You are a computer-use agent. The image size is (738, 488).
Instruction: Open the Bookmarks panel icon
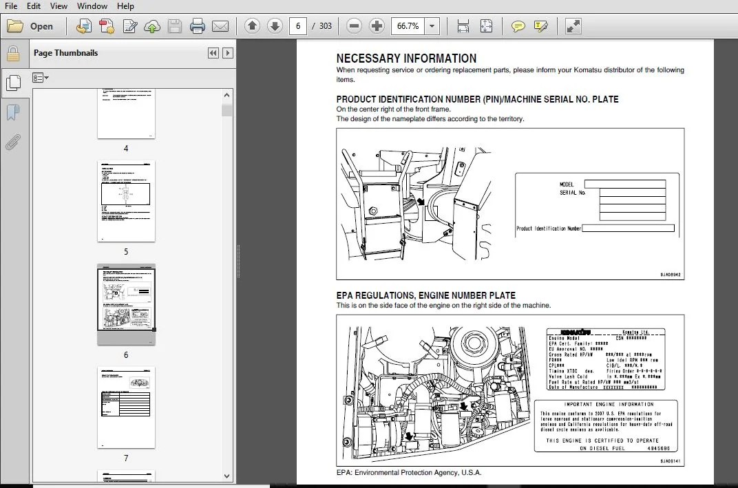click(x=13, y=112)
